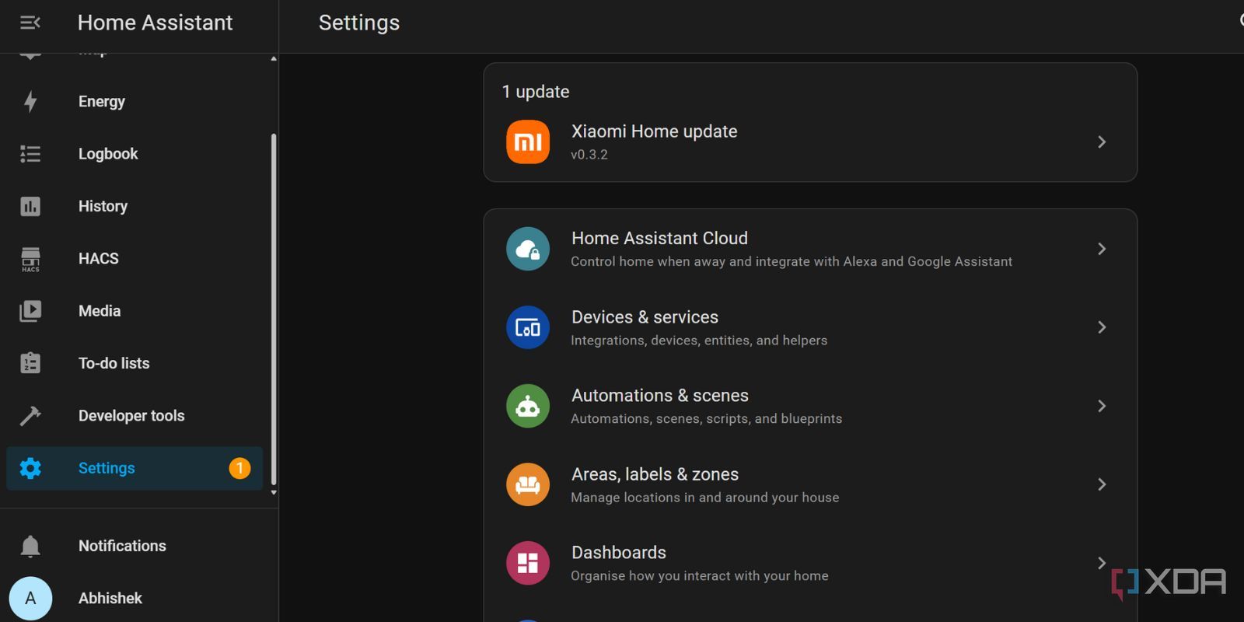
Task: Click the Settings update count badge
Action: tap(239, 468)
